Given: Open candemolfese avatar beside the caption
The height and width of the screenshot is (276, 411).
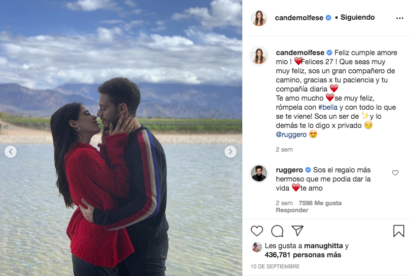Looking at the screenshot, I should point(259,56).
